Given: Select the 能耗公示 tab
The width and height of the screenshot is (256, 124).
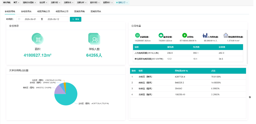Looking at the screenshot, I should [x=122, y=3].
